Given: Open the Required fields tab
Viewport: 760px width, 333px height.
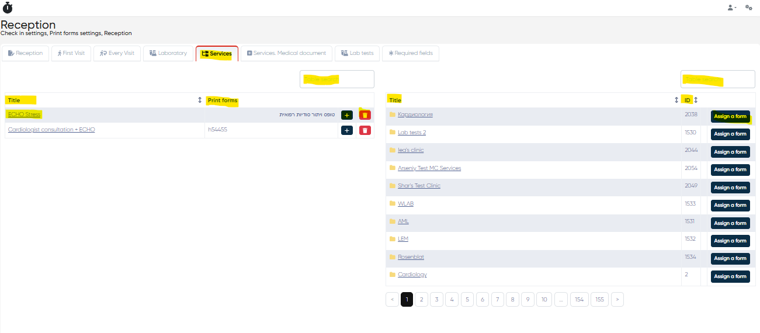Looking at the screenshot, I should 410,53.
